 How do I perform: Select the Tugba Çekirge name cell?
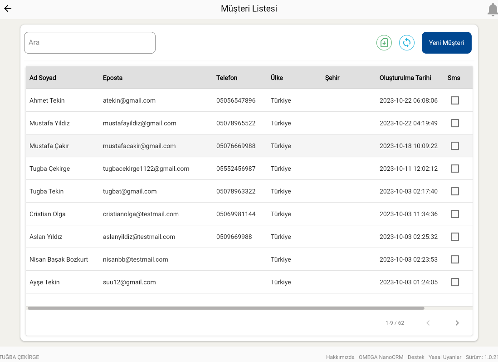[49, 169]
